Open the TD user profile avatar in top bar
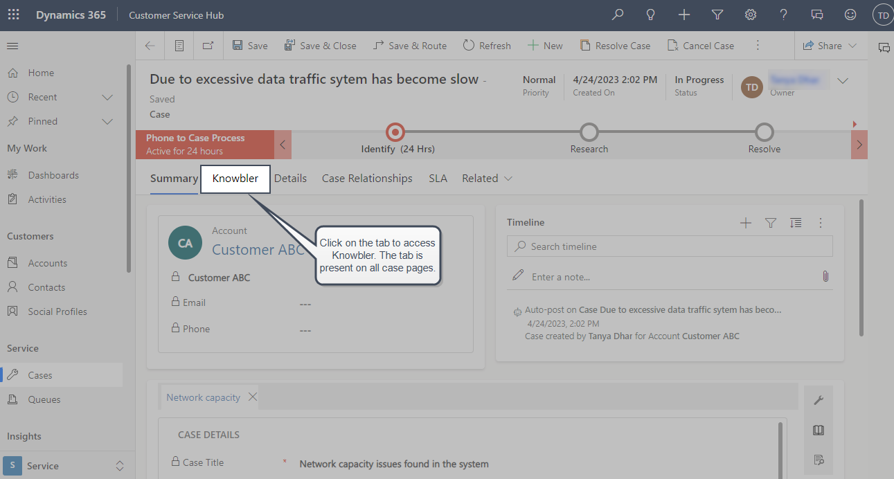 point(883,15)
